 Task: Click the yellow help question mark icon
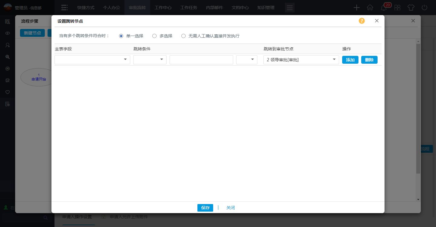pos(362,21)
